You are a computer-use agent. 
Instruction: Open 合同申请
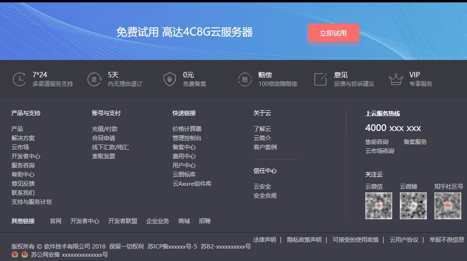104,138
